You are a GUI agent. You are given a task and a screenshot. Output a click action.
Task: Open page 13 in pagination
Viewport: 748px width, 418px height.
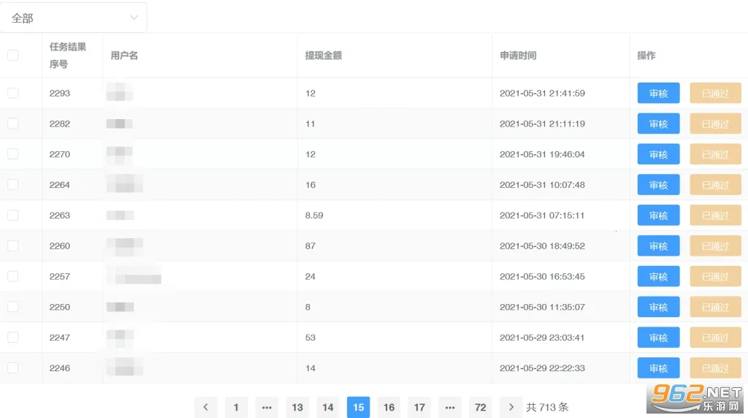[297, 407]
